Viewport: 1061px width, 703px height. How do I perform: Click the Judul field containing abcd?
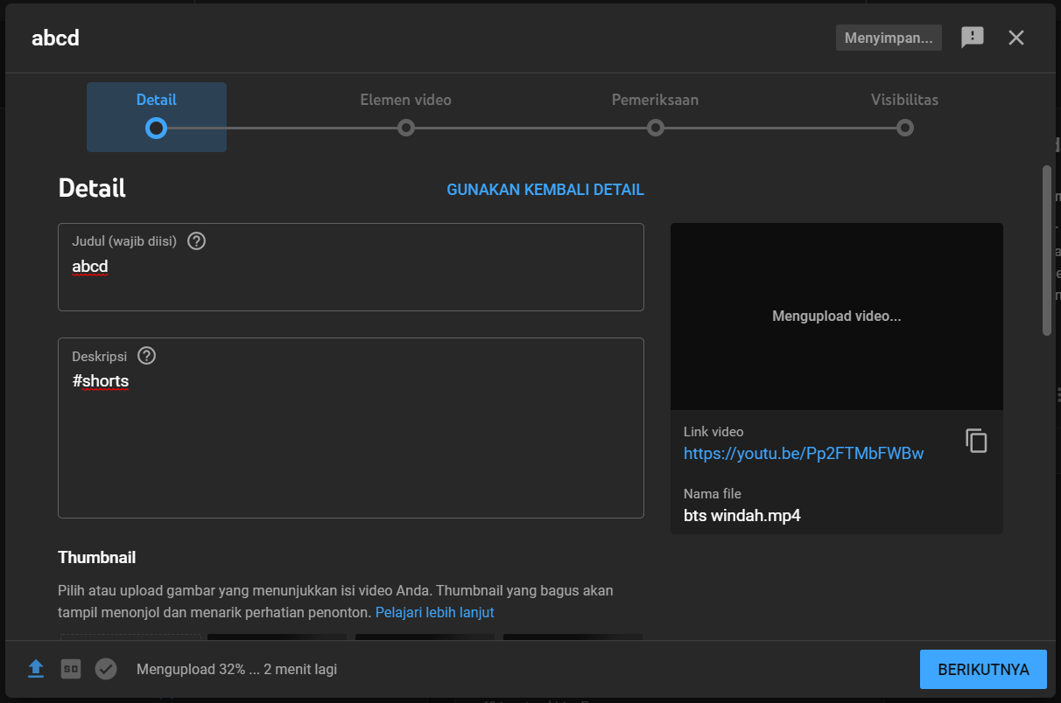coord(350,267)
